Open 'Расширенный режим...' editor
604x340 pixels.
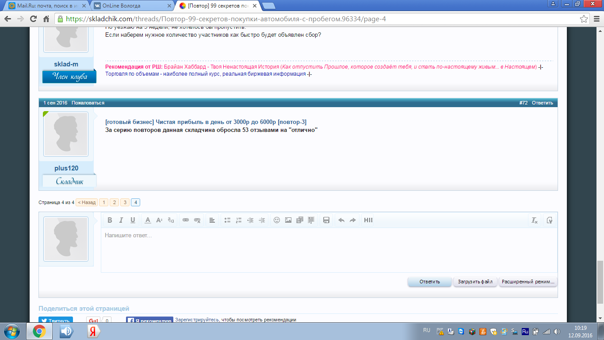tap(528, 282)
